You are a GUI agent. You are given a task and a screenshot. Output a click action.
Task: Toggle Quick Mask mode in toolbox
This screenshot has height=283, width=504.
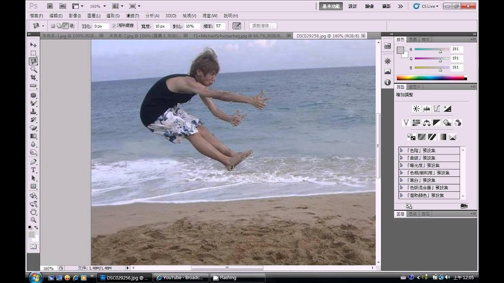[33, 246]
